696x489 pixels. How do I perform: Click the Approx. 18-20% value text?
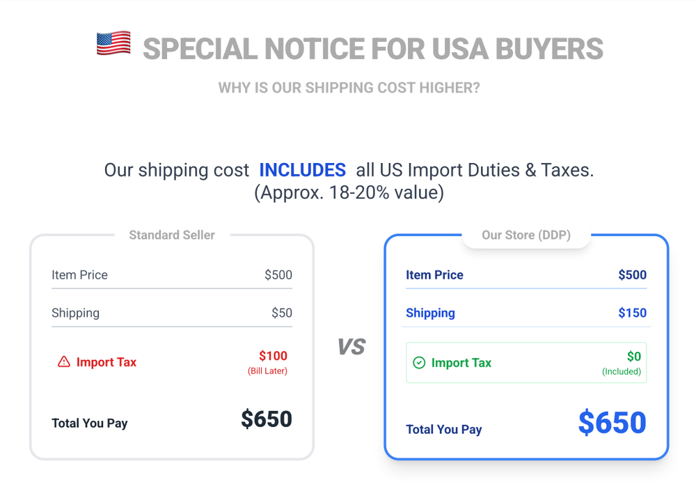(349, 192)
